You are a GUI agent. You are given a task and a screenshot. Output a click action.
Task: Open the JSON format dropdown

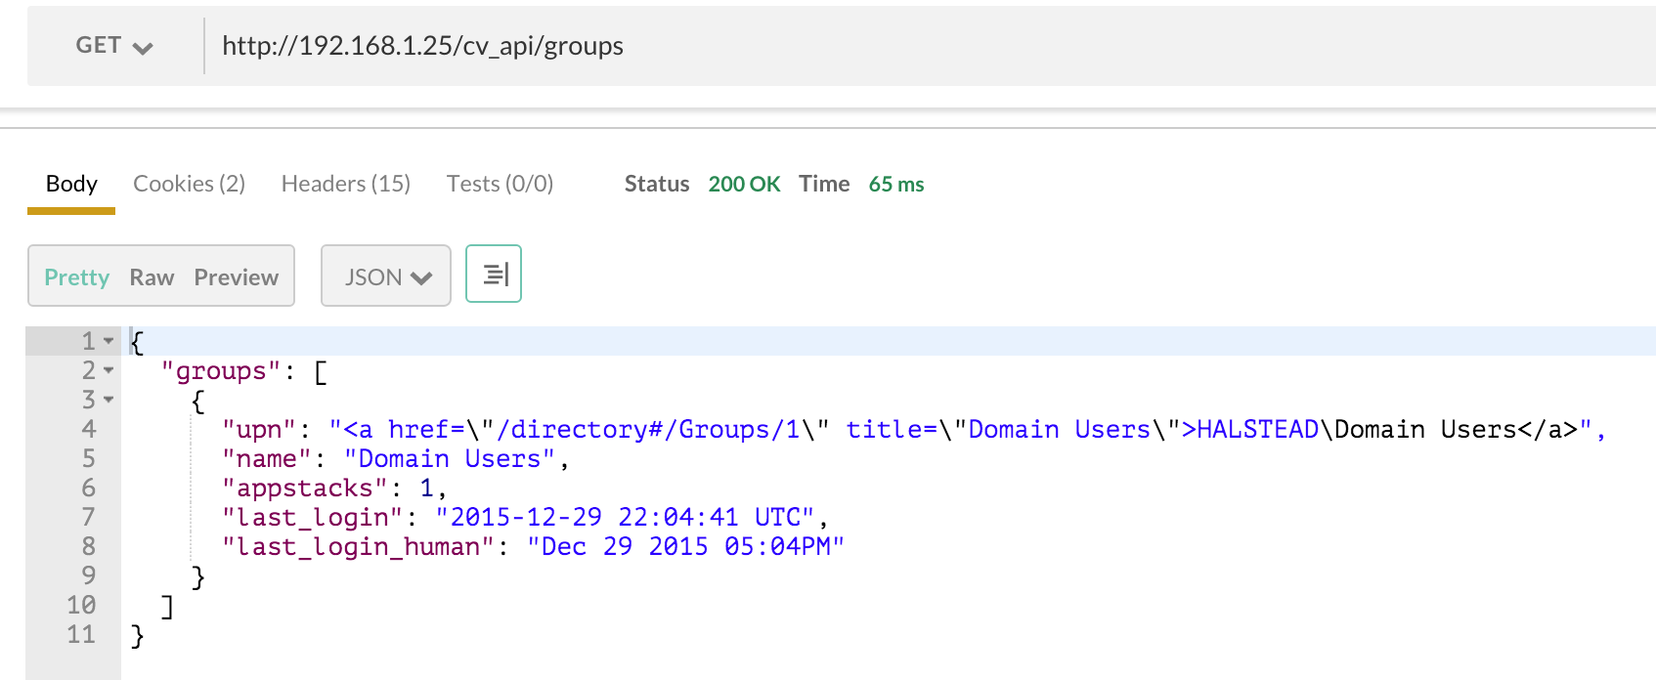tap(386, 276)
